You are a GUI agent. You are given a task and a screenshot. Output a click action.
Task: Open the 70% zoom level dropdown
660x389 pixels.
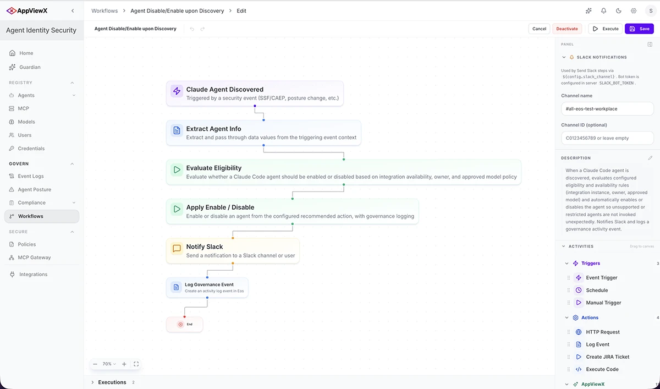[109, 364]
